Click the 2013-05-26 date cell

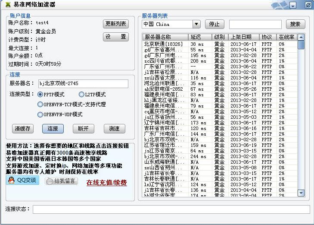pyautogui.click(x=243, y=89)
